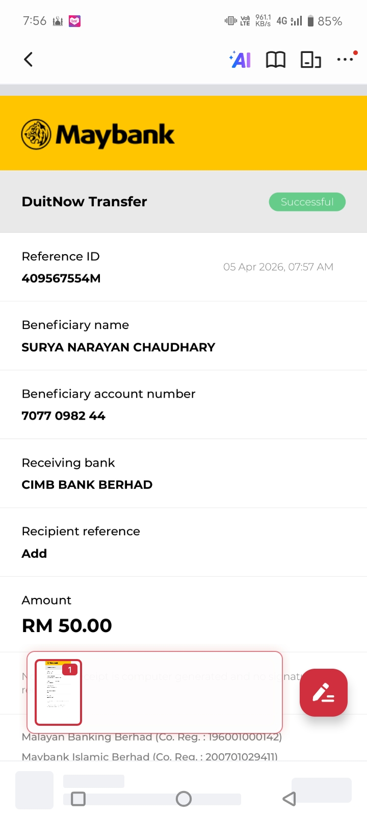Tap the RM 50.00 amount
The height and width of the screenshot is (819, 367).
click(67, 625)
